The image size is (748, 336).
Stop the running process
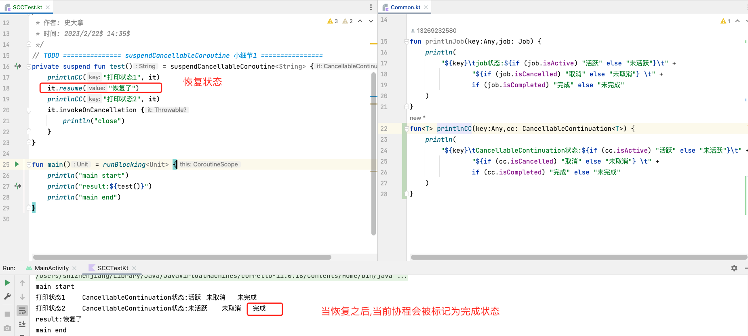tap(7, 314)
